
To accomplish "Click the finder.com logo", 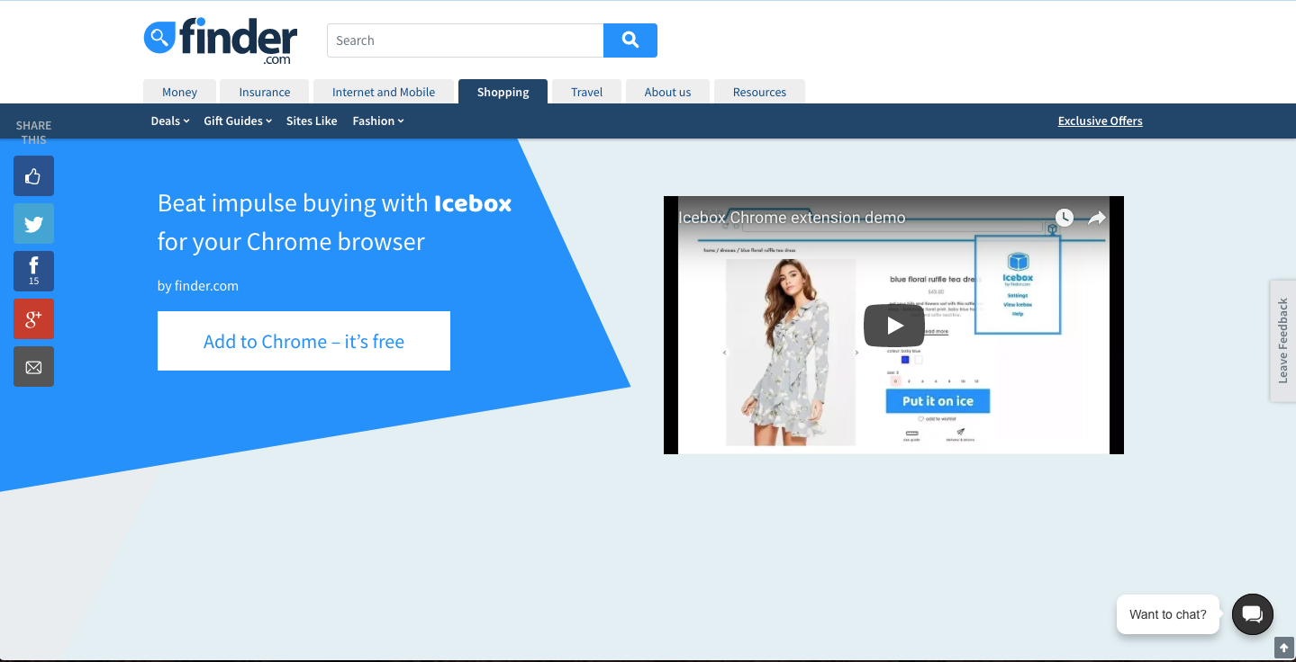I will pyautogui.click(x=221, y=40).
